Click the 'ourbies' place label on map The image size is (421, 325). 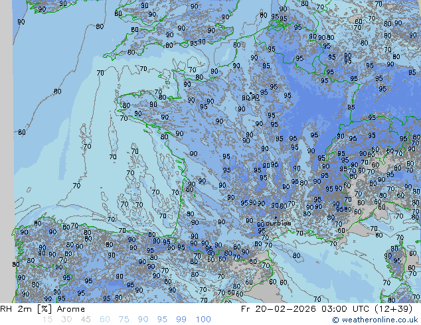(278, 223)
